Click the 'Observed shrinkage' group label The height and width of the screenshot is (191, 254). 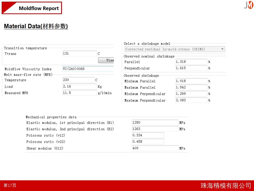click(141, 75)
